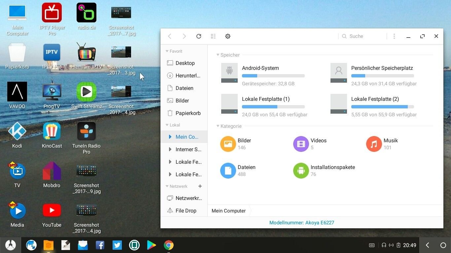Open File Drop in the sidebar

point(184,211)
